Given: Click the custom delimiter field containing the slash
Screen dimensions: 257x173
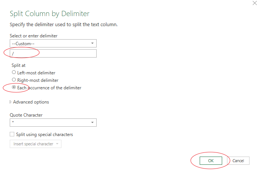Looking at the screenshot, I should pos(53,53).
